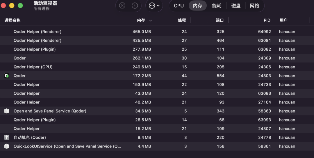The image size is (314, 158).
Task: Click the stop process (X) toolbar icon
Action: (x=122, y=6)
